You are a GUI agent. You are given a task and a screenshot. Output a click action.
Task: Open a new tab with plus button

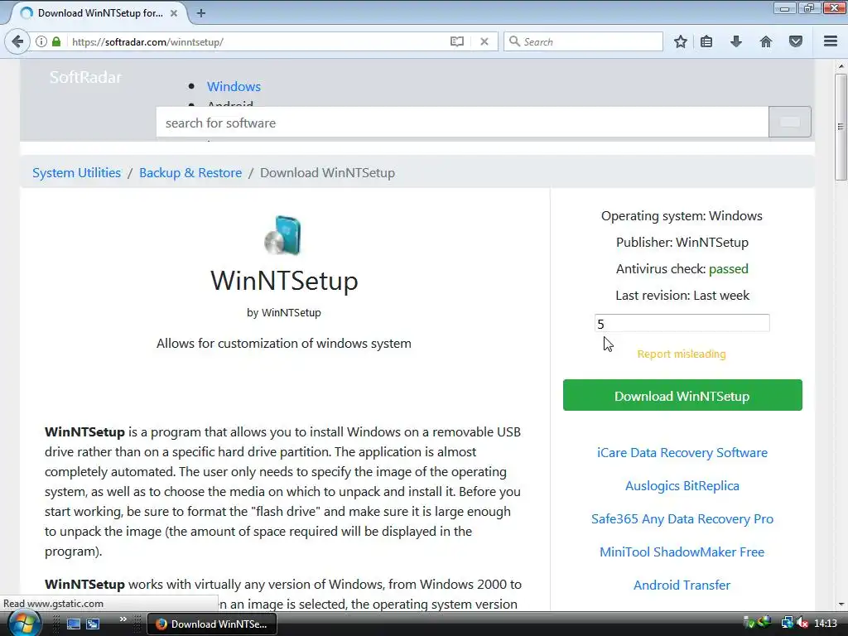[x=201, y=13]
